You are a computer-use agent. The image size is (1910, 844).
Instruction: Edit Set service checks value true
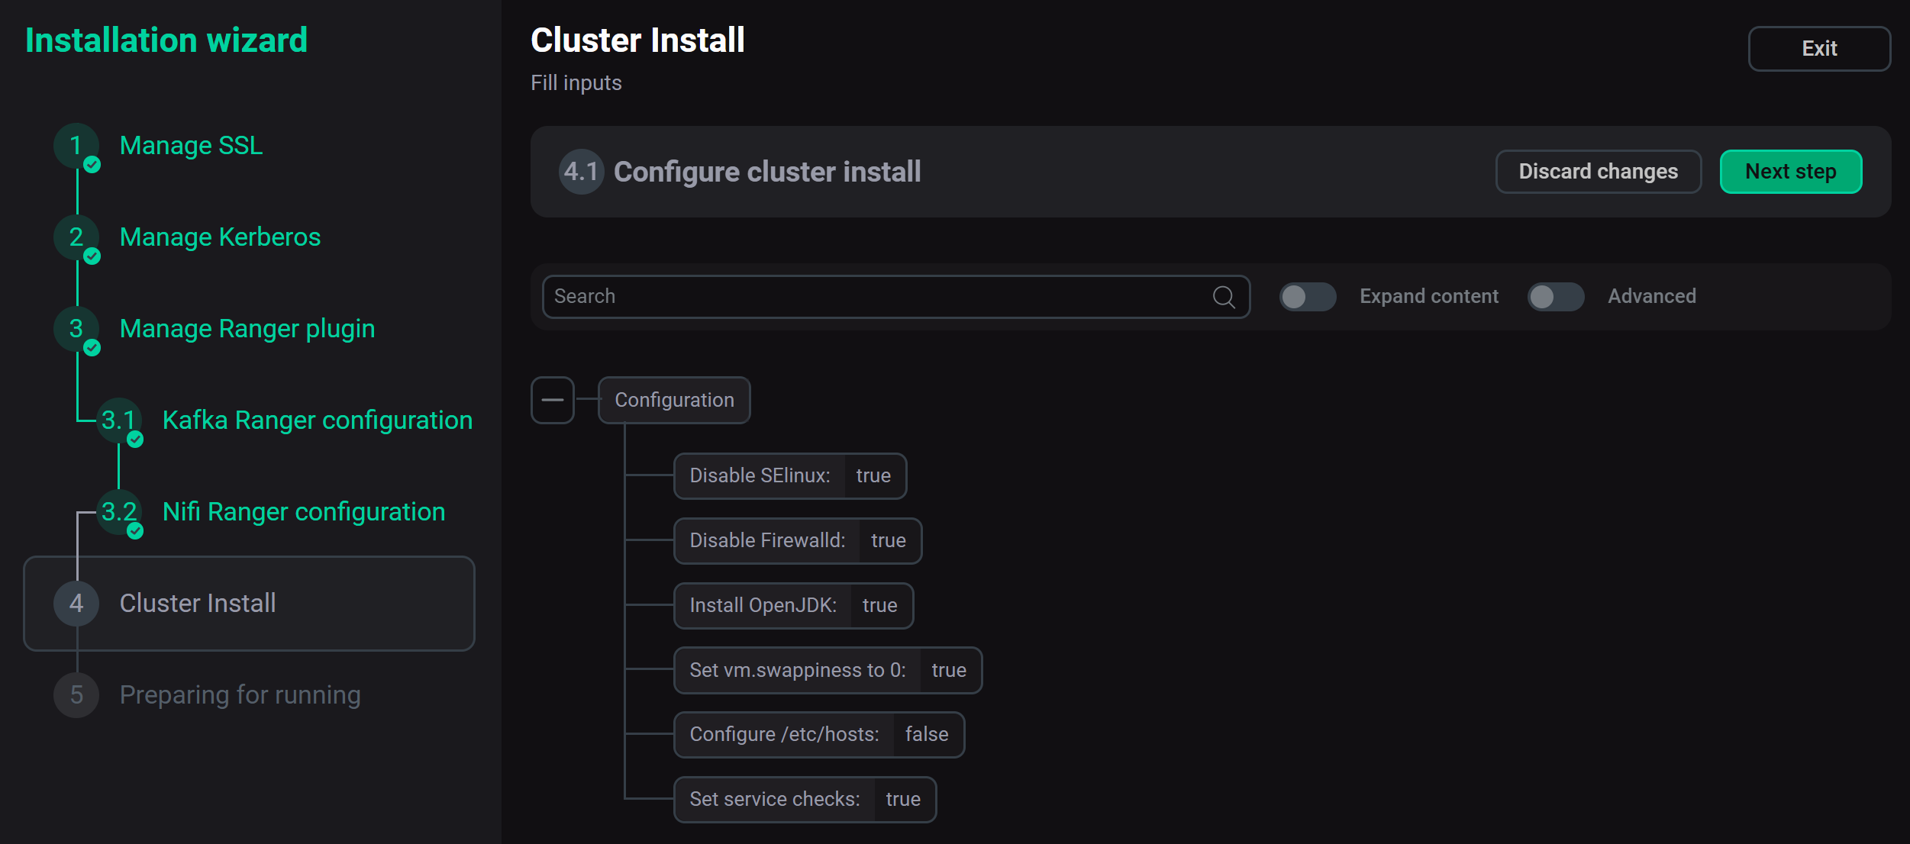(903, 800)
